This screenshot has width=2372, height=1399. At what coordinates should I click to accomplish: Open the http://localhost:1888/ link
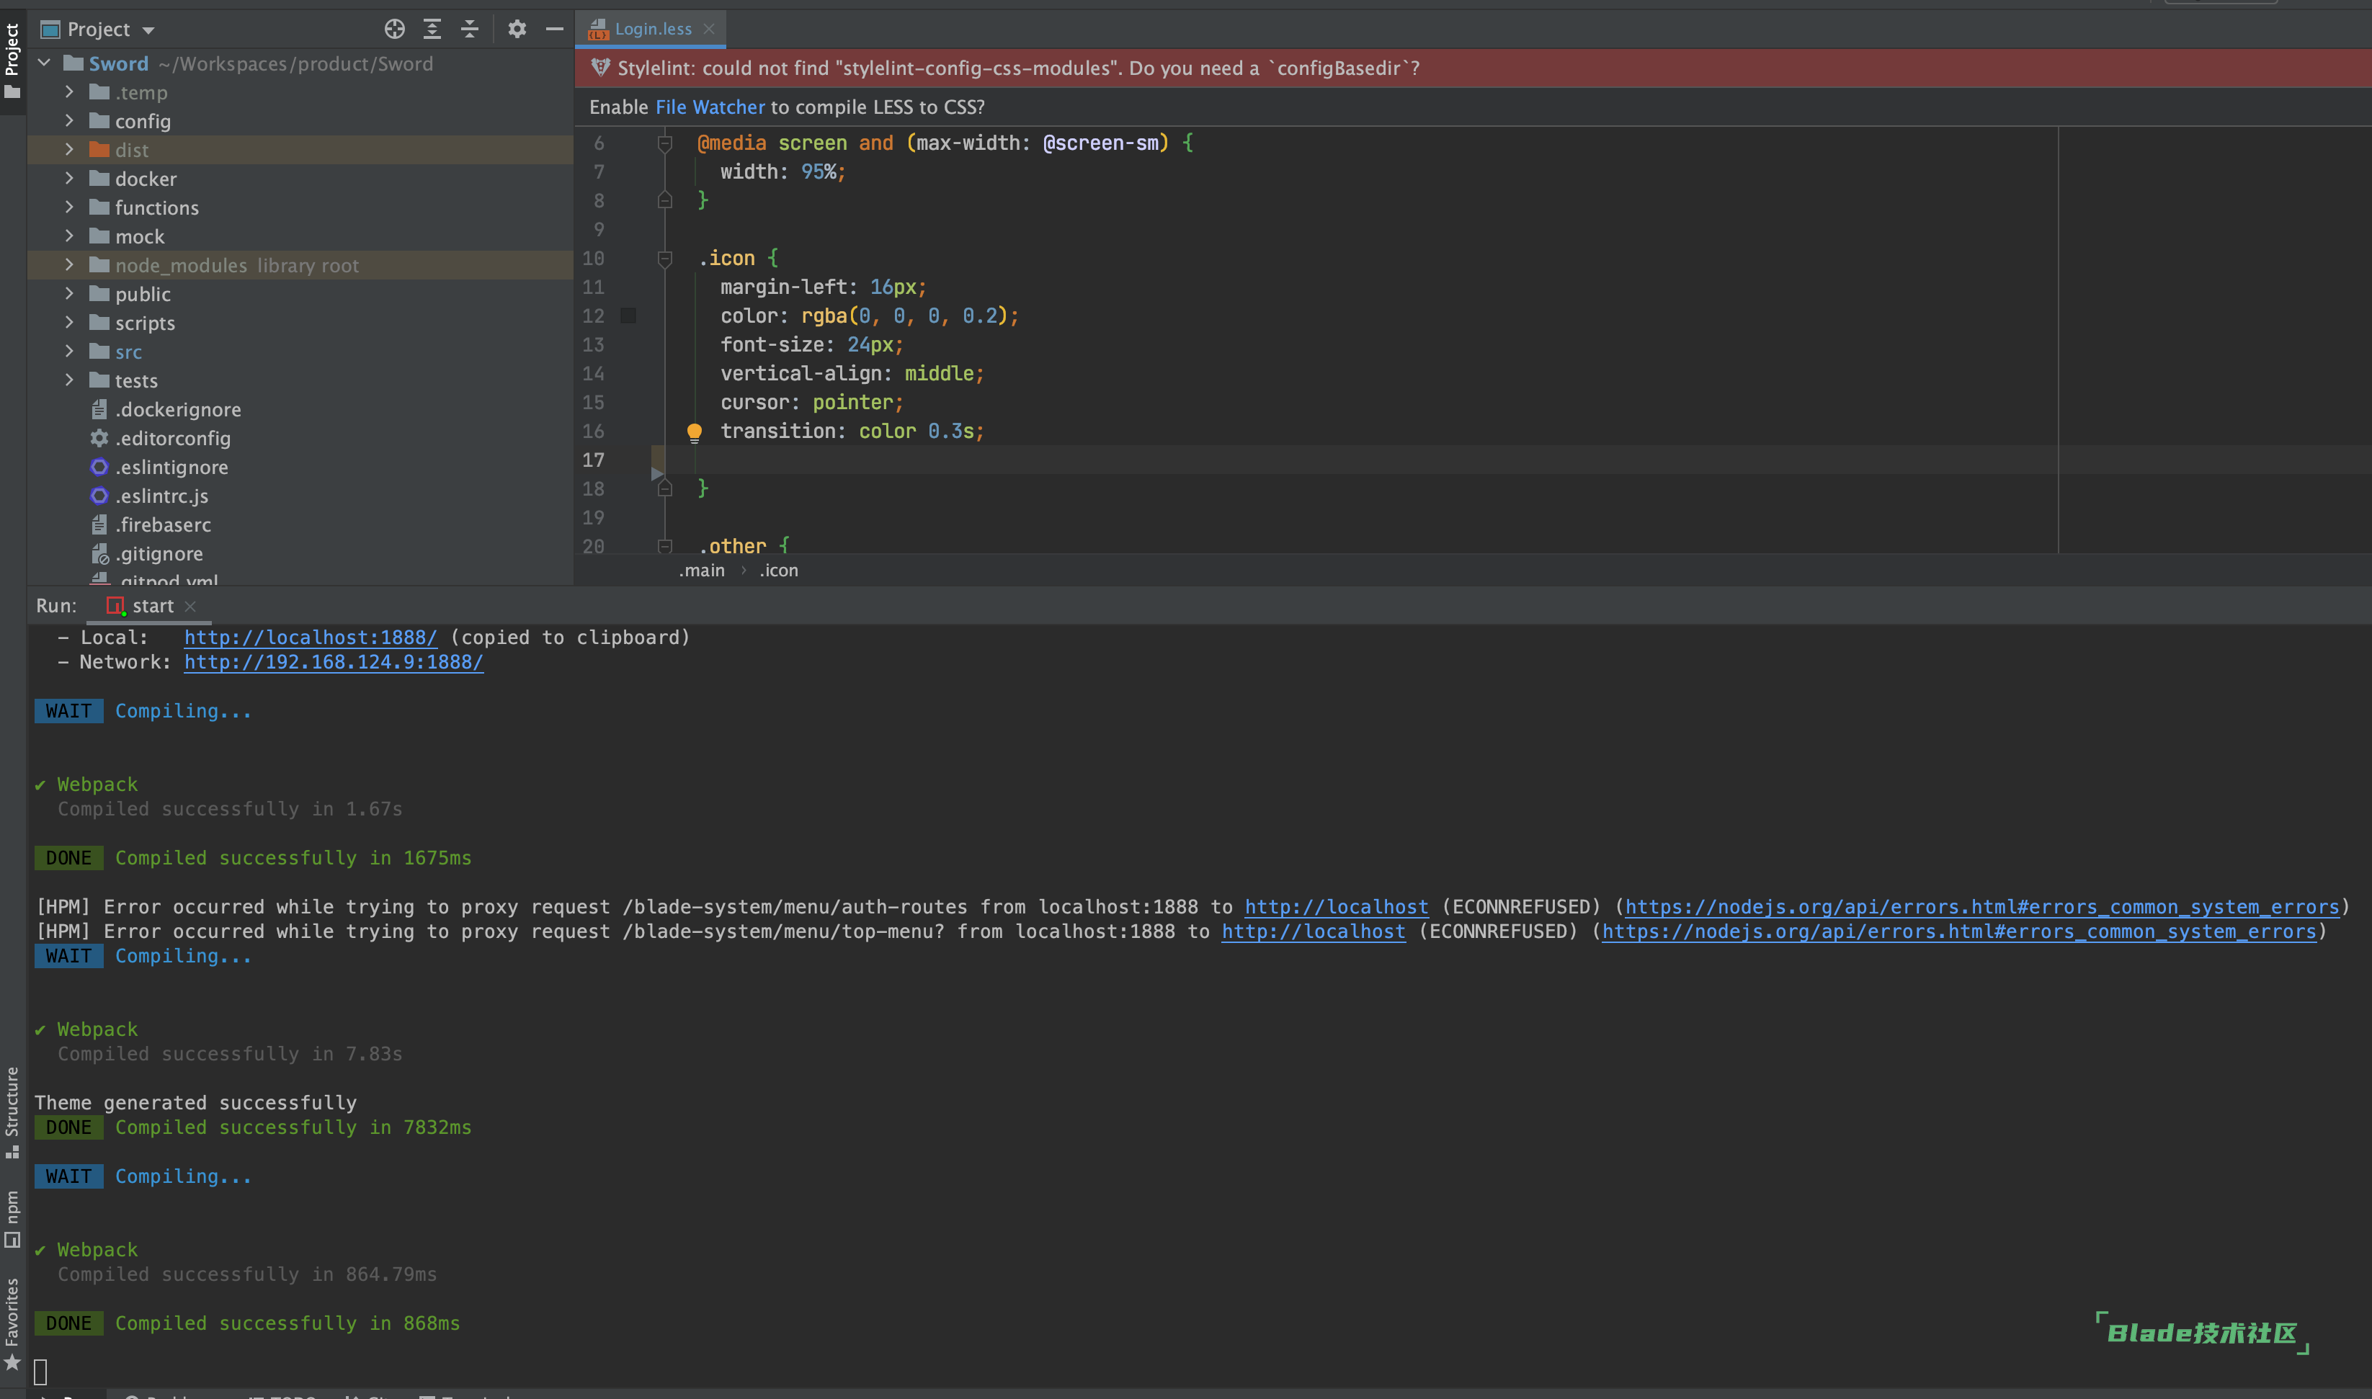[310, 638]
